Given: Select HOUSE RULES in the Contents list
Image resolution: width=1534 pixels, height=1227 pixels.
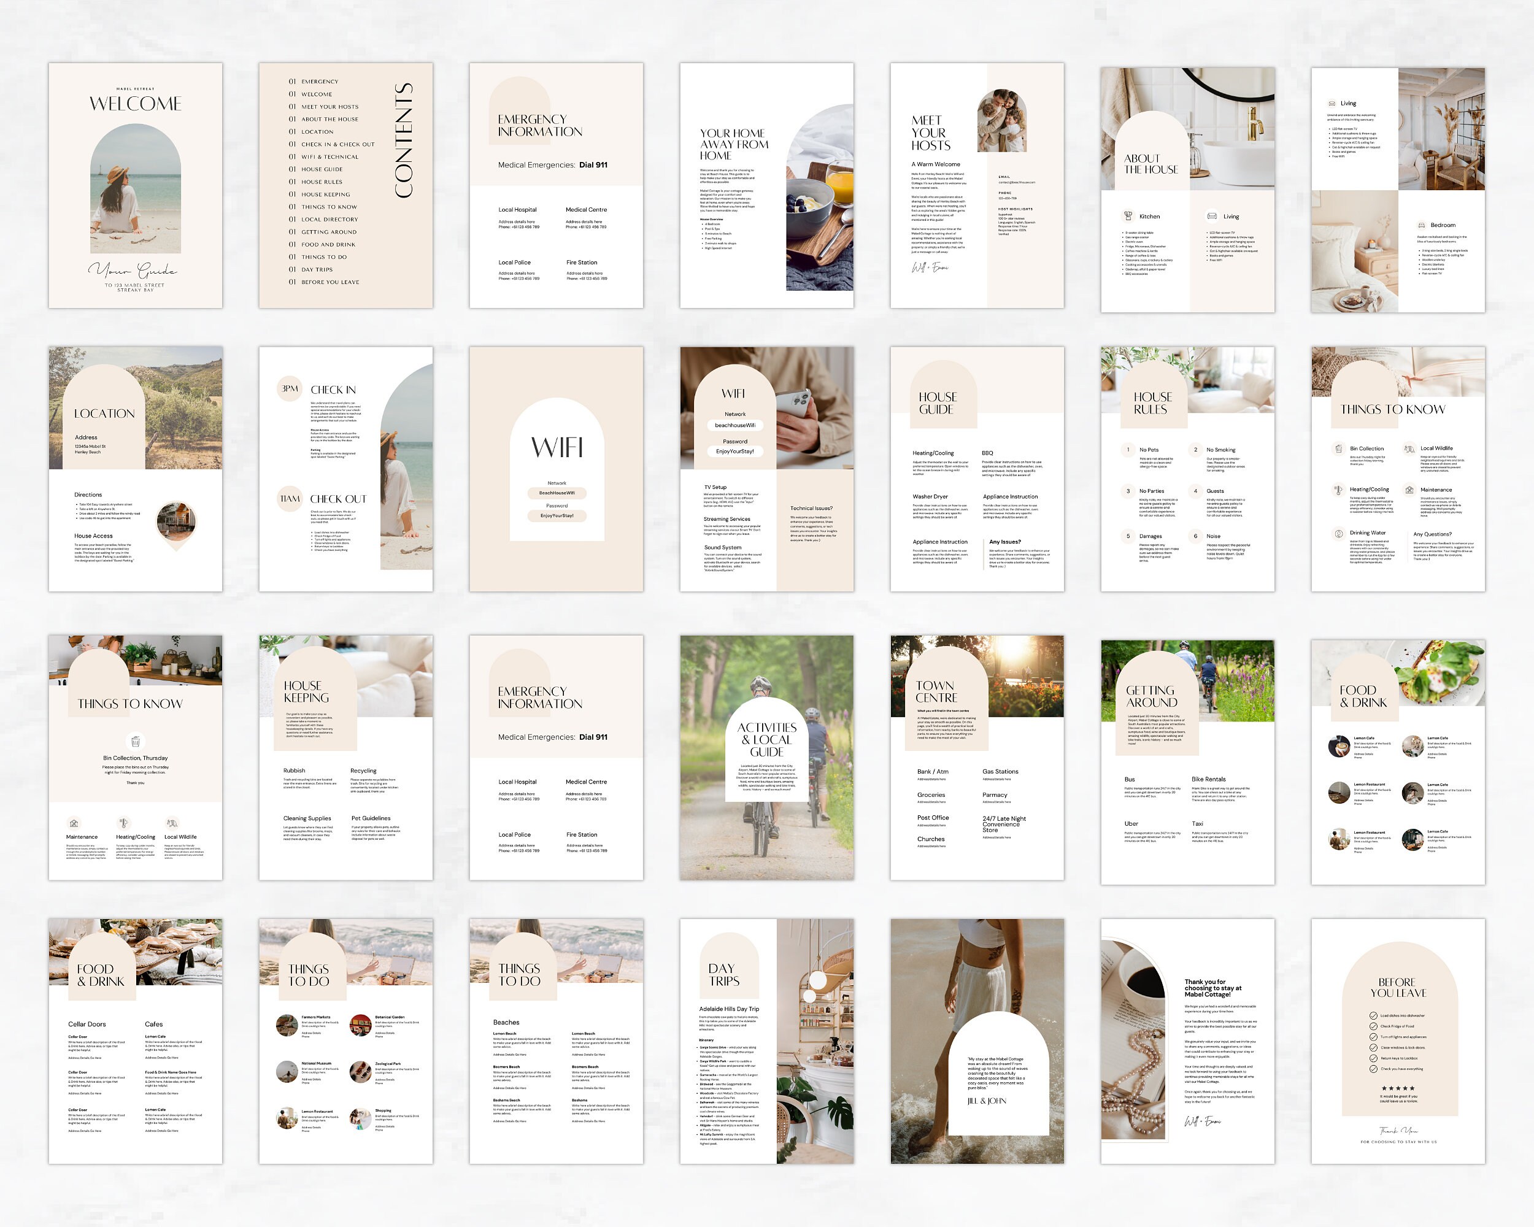Looking at the screenshot, I should pos(322,182).
